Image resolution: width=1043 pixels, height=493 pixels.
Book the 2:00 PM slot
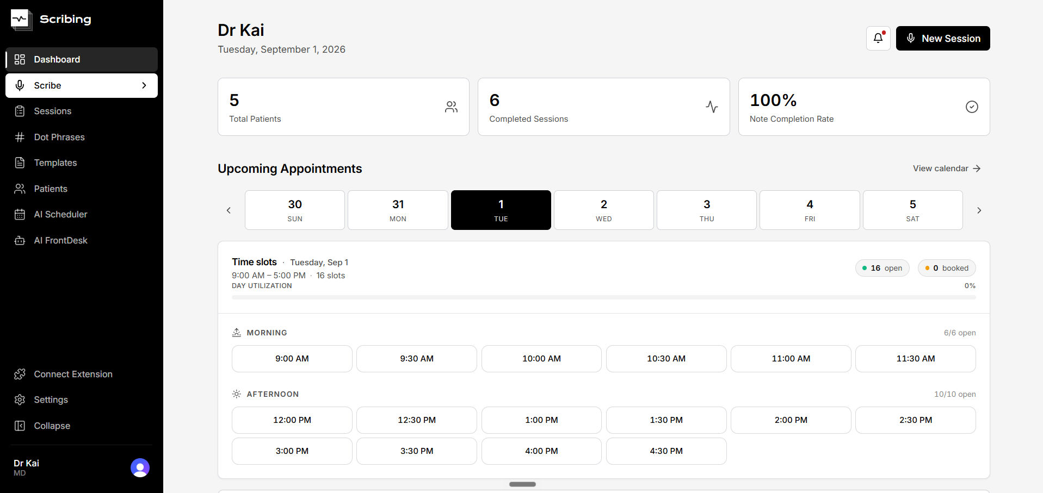pos(791,420)
